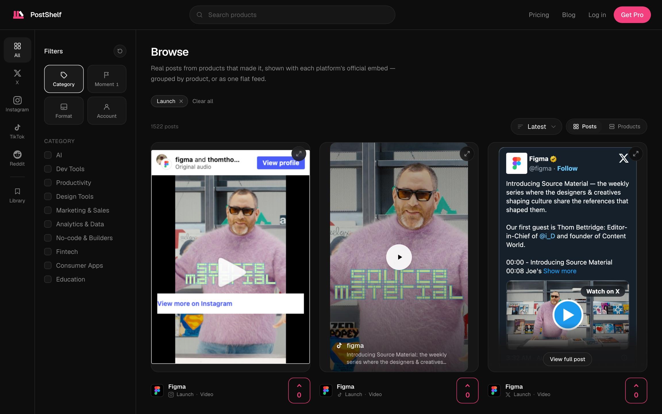Click the PostShelf logo icon
662x414 pixels.
click(18, 15)
